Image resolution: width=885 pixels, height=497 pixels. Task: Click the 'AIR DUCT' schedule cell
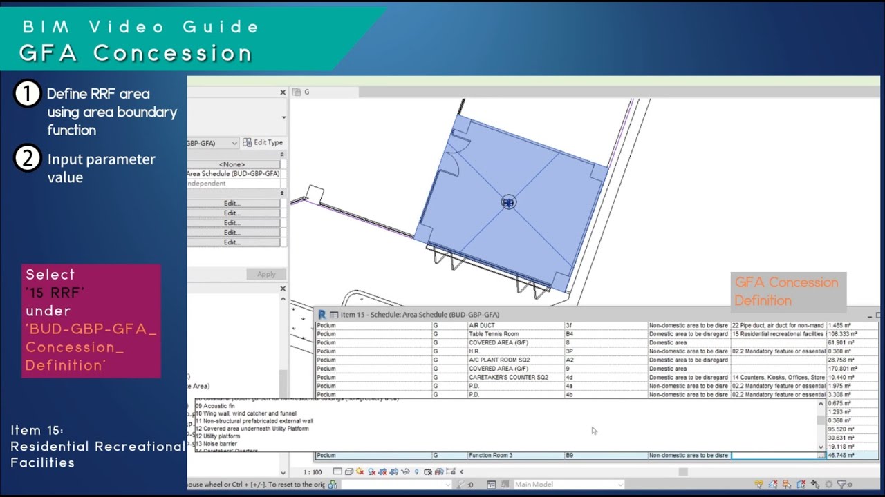pos(515,325)
